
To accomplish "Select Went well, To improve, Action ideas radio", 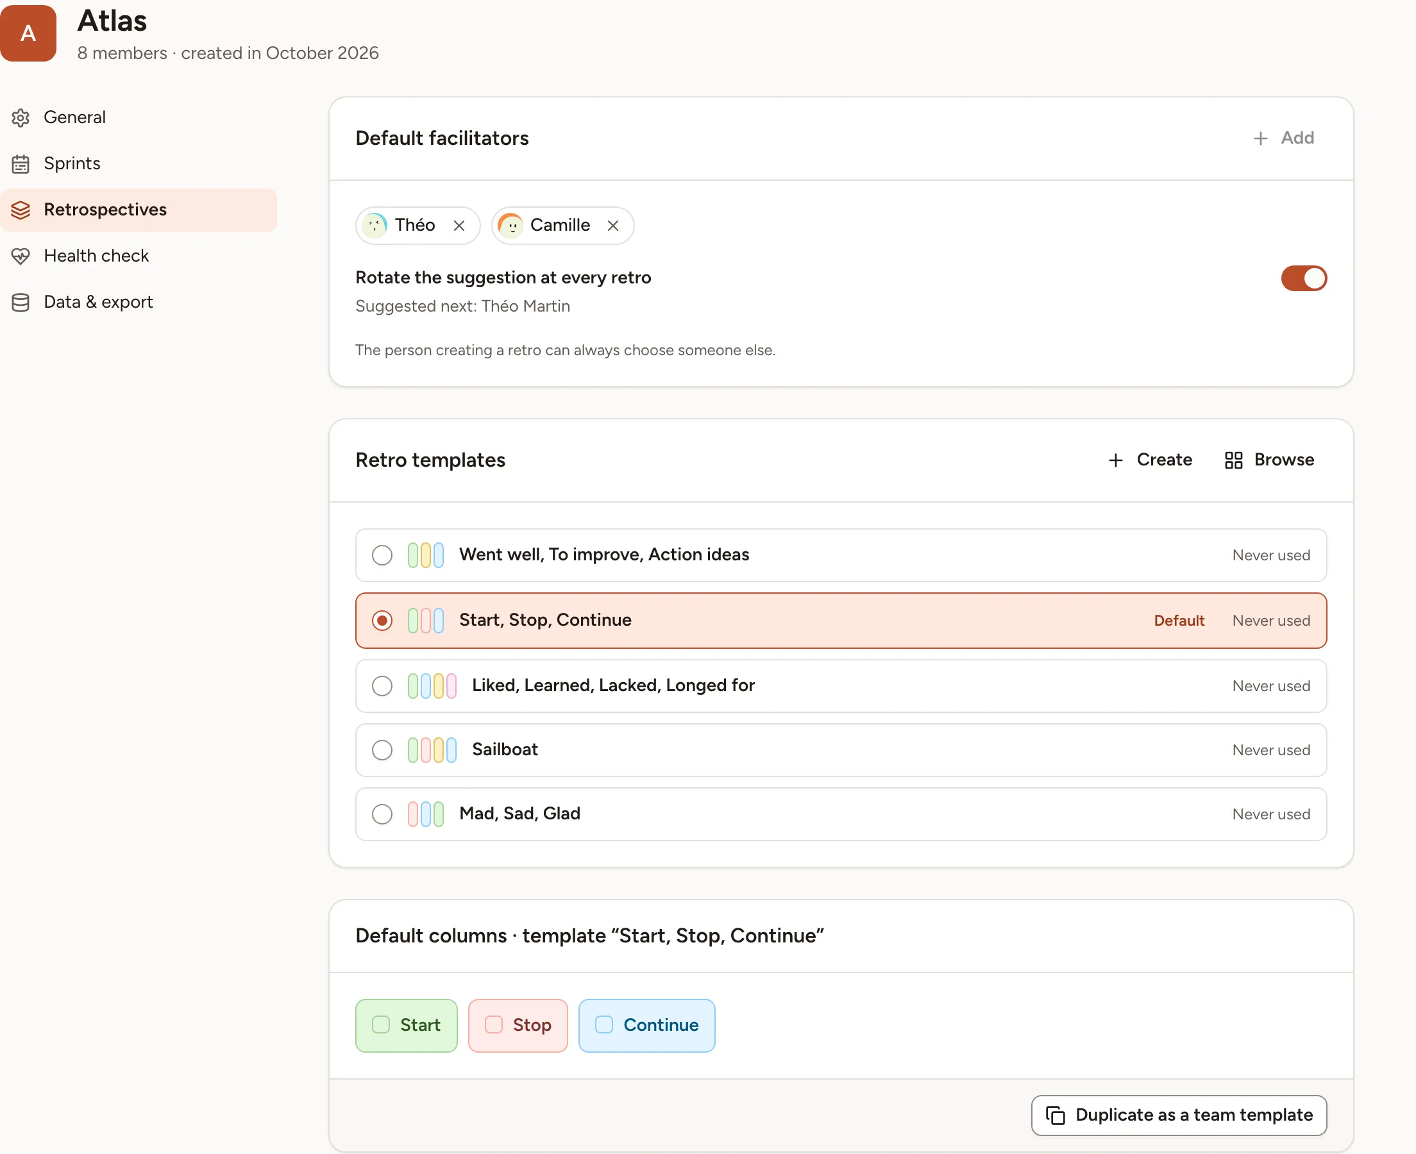I will [x=382, y=555].
